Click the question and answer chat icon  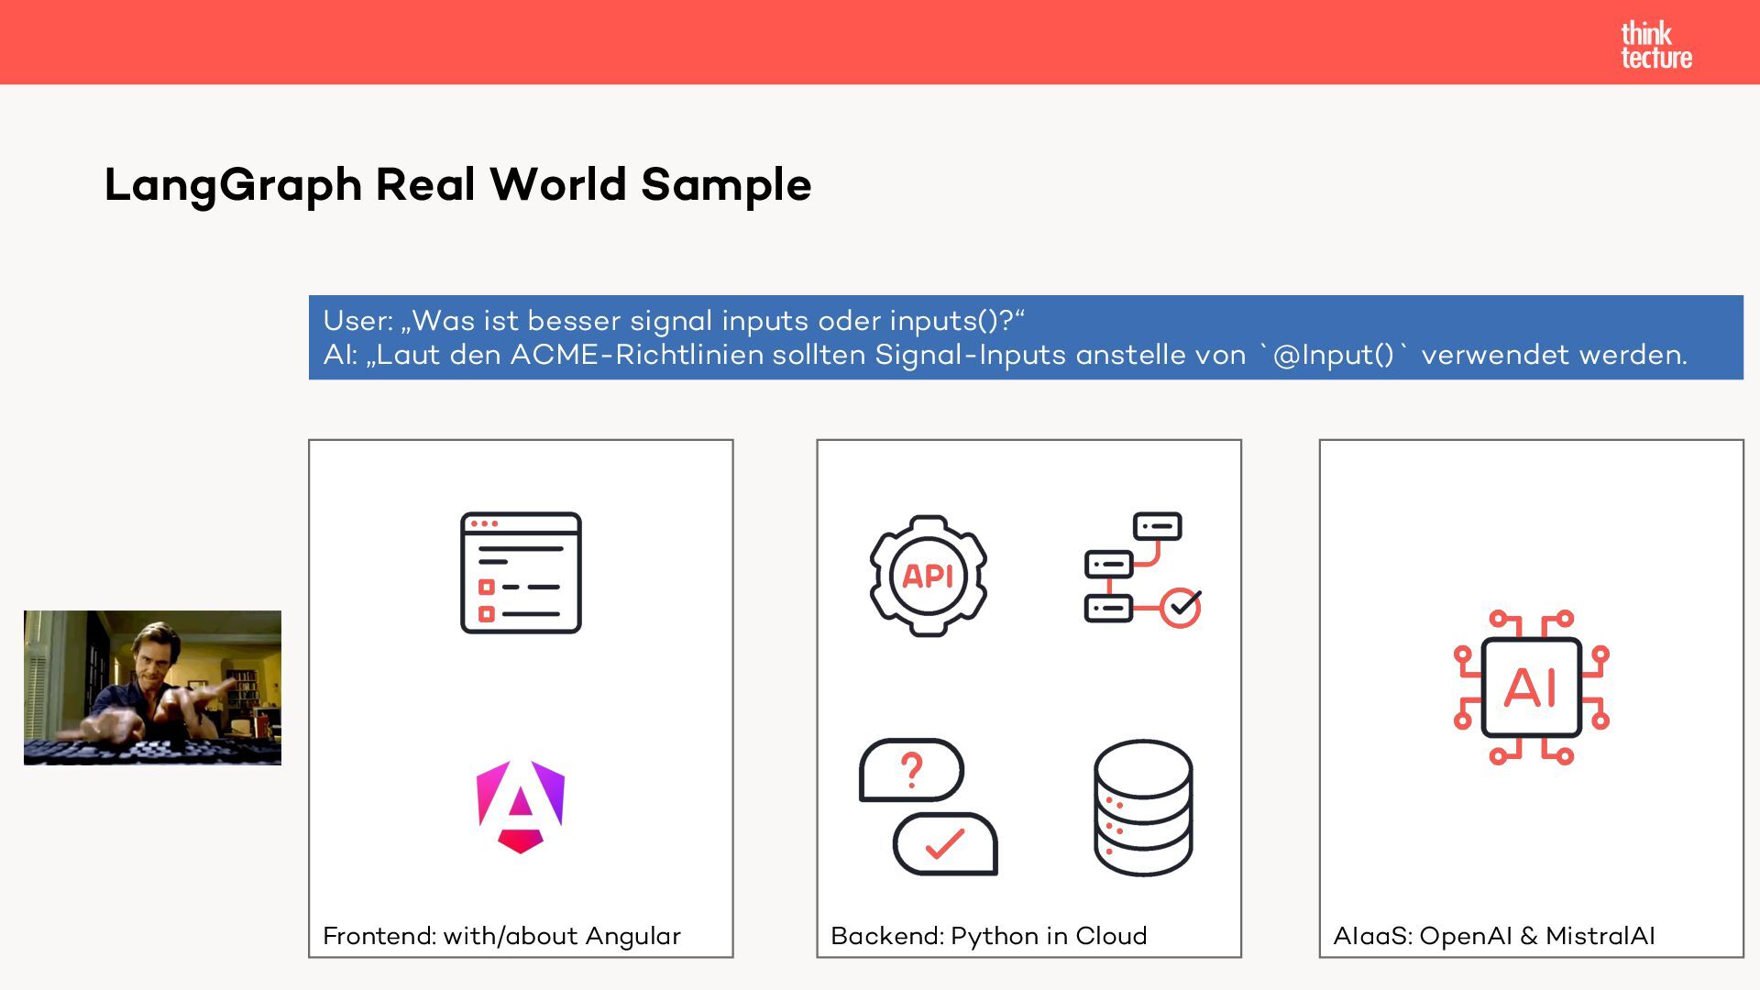point(928,807)
